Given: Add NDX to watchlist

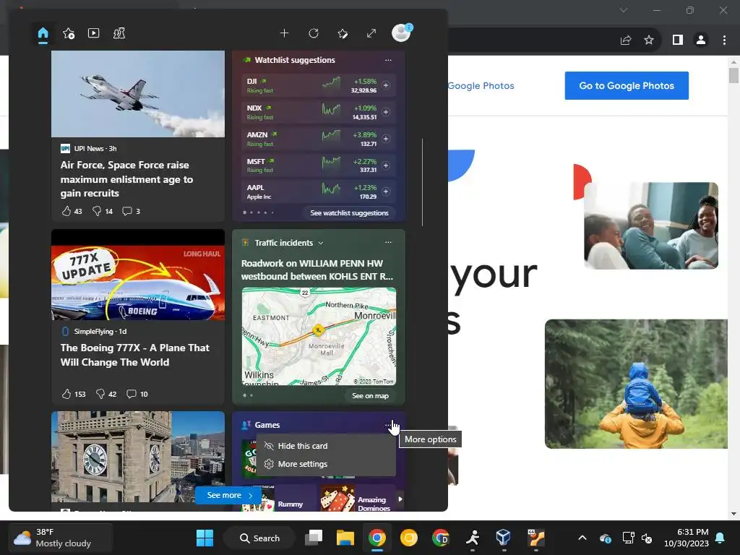Looking at the screenshot, I should pos(386,112).
